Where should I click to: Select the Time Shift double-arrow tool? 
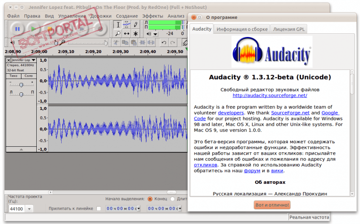click(x=126, y=33)
